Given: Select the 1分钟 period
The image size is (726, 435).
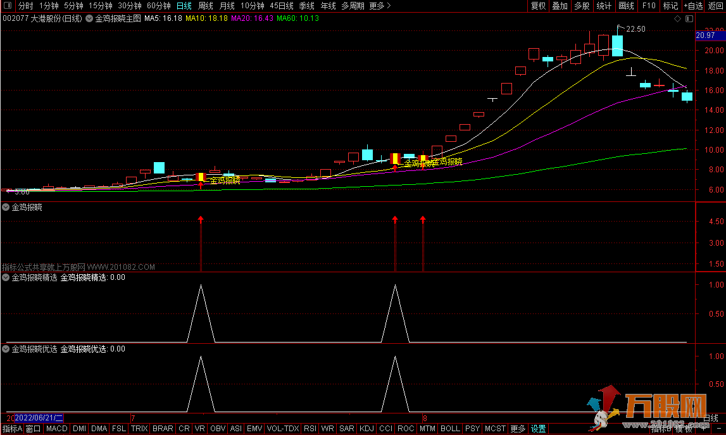Looking at the screenshot, I should [x=49, y=6].
